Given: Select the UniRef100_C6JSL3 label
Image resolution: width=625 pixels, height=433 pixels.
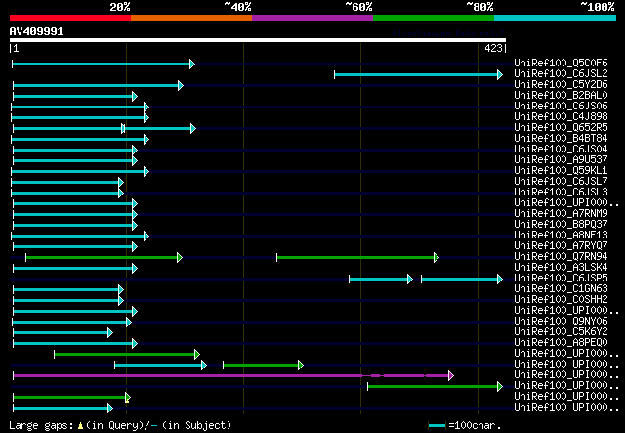Looking at the screenshot, I should tap(561, 193).
